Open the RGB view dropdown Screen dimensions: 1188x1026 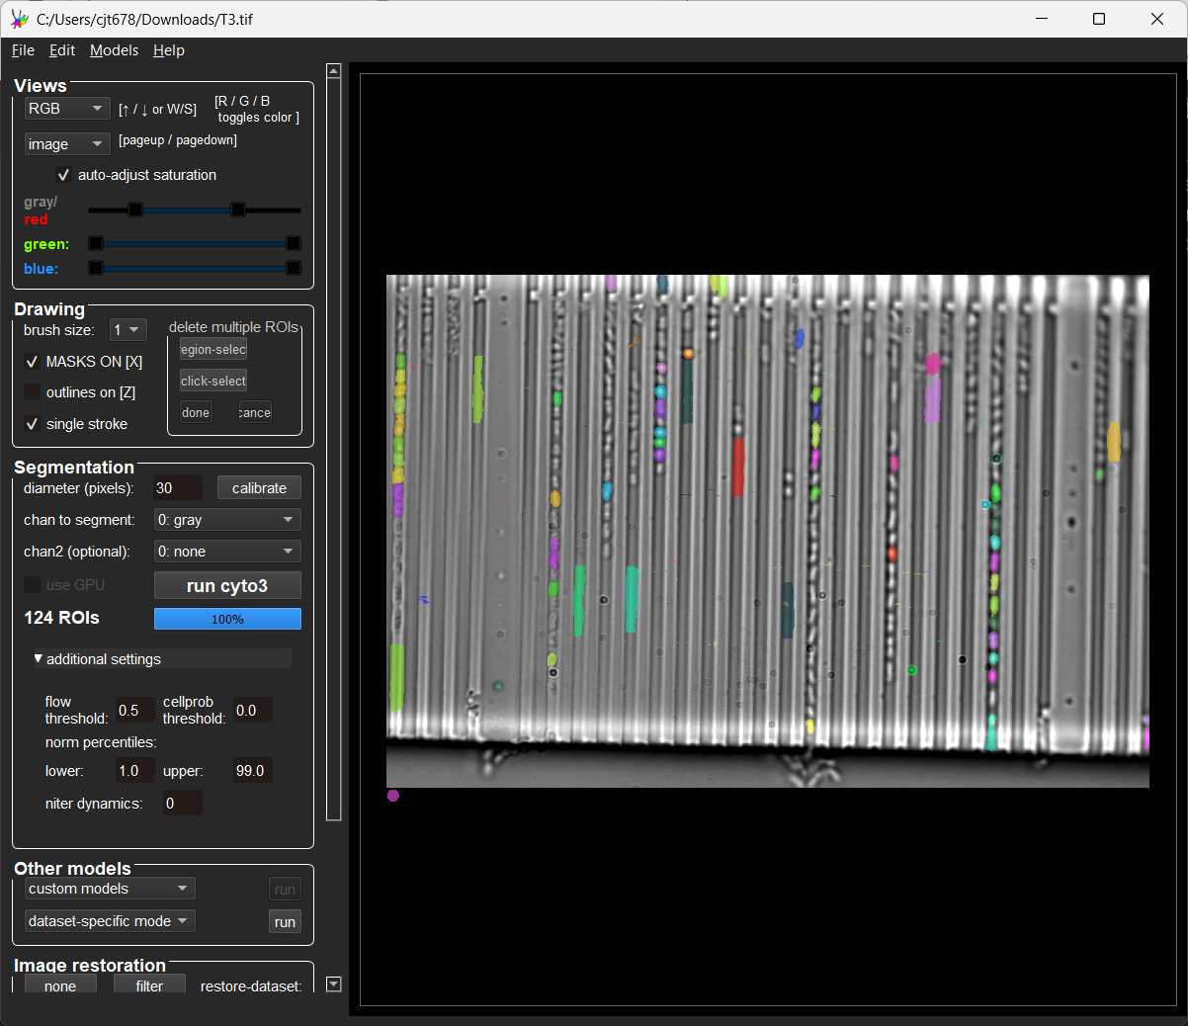(66, 108)
